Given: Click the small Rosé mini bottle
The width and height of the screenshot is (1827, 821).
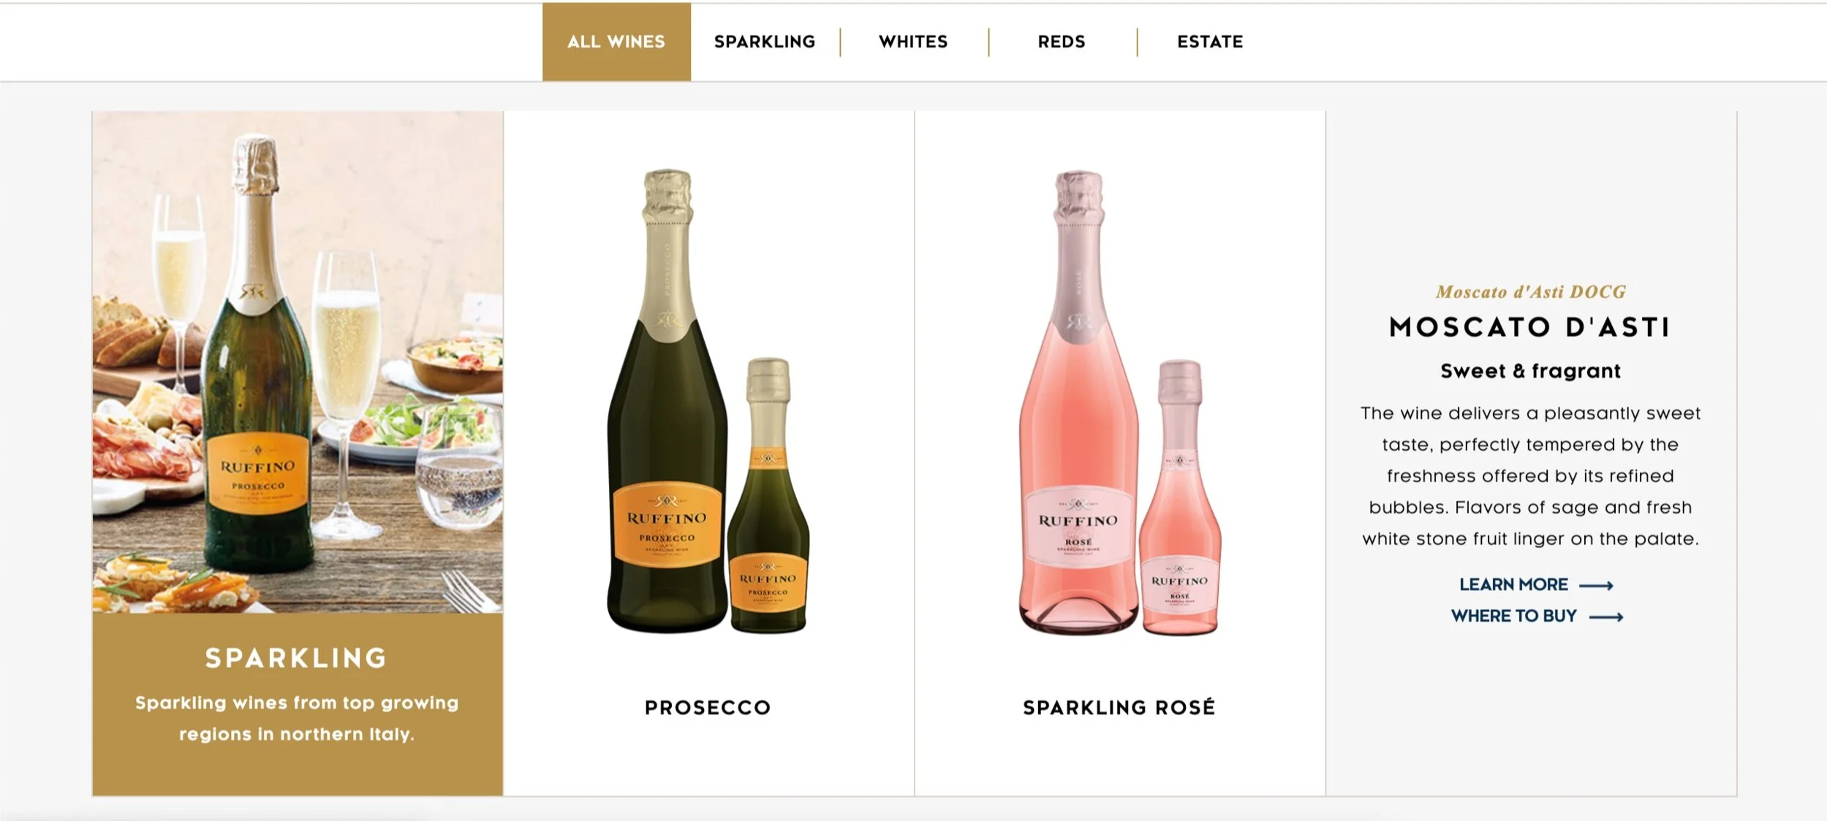Looking at the screenshot, I should pos(1180,497).
